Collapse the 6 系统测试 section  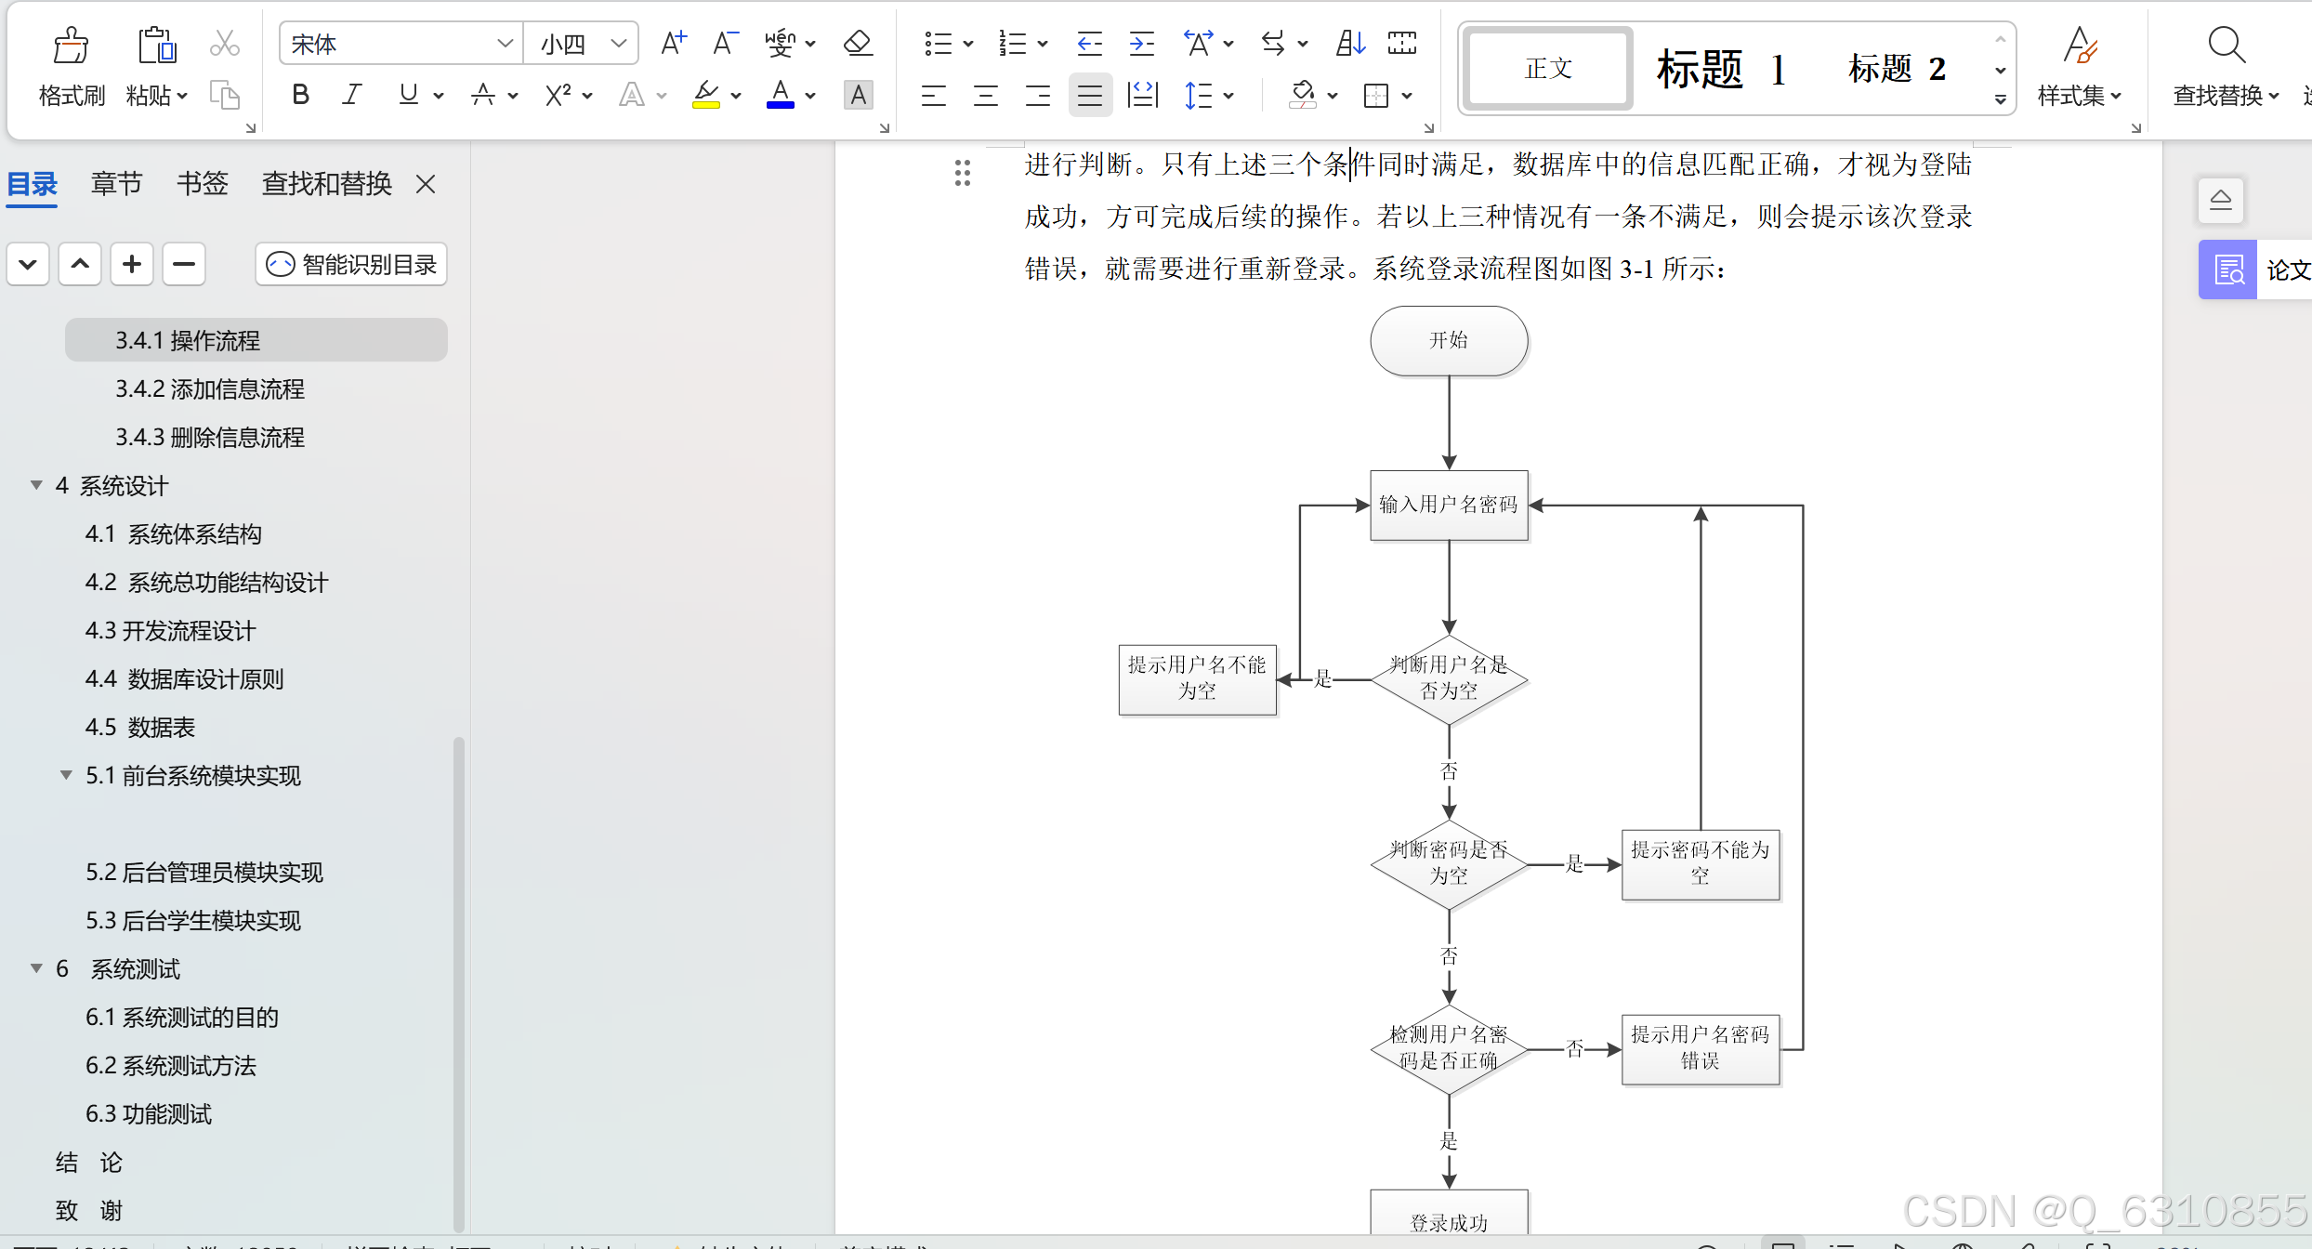[36, 968]
